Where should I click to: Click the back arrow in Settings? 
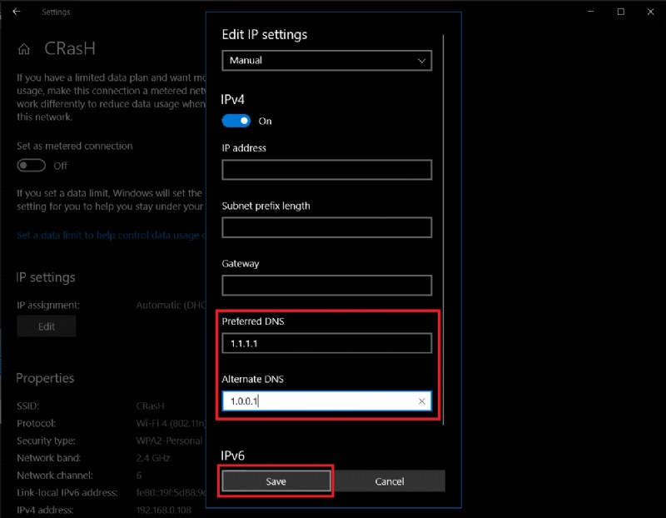pyautogui.click(x=15, y=12)
